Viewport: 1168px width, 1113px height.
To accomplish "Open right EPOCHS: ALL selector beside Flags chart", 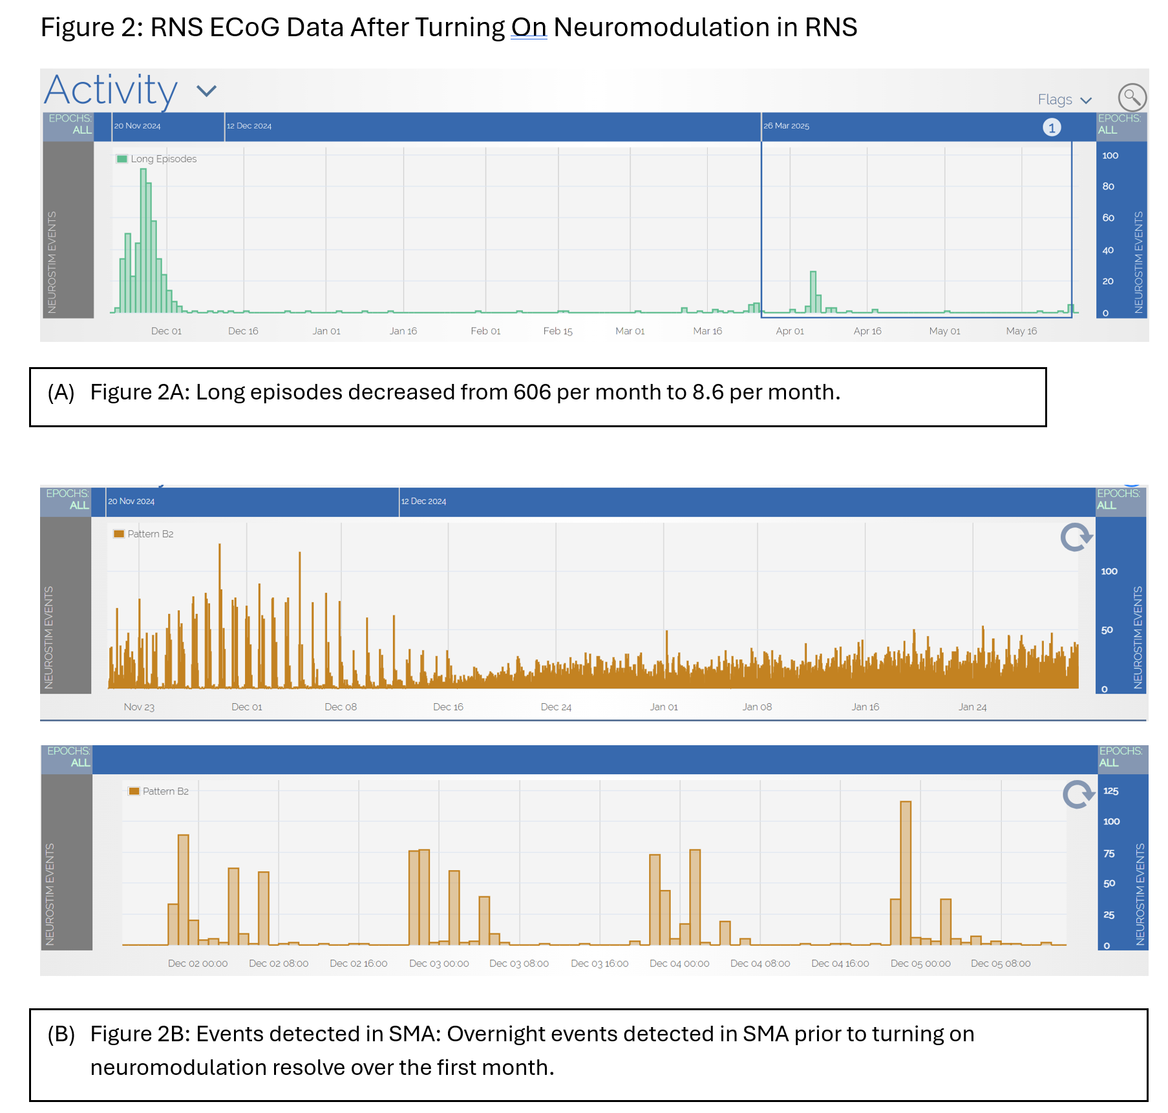I will tap(1120, 124).
